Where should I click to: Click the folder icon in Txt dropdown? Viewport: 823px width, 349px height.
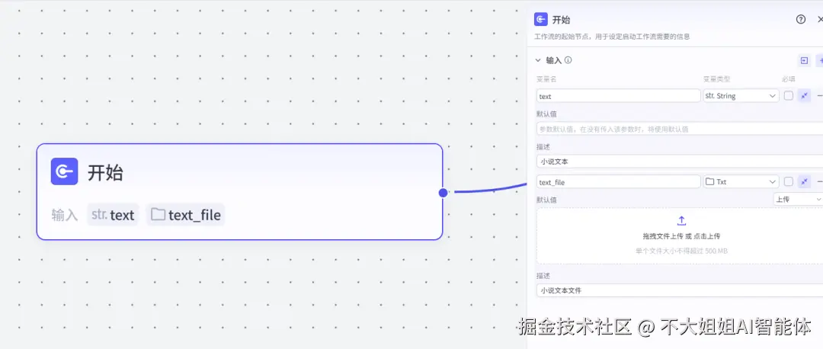pos(709,182)
